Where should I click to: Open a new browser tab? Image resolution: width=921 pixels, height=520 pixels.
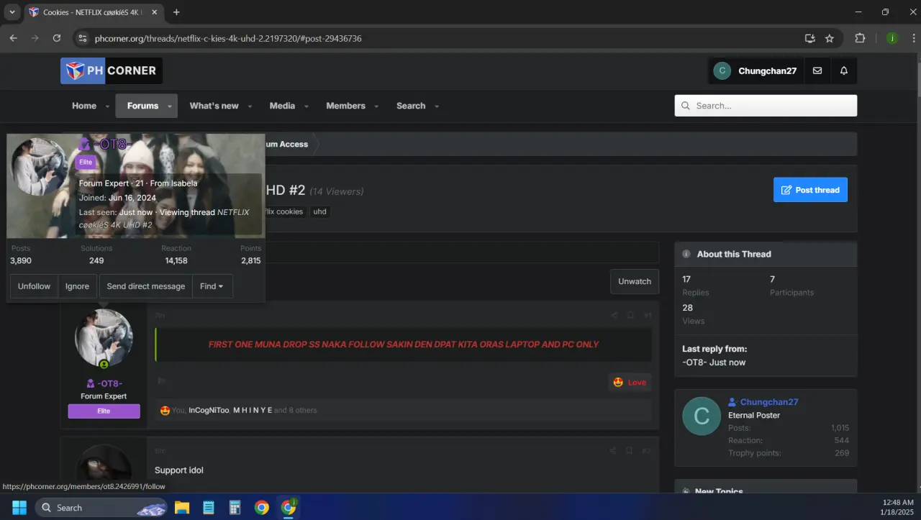pyautogui.click(x=176, y=12)
